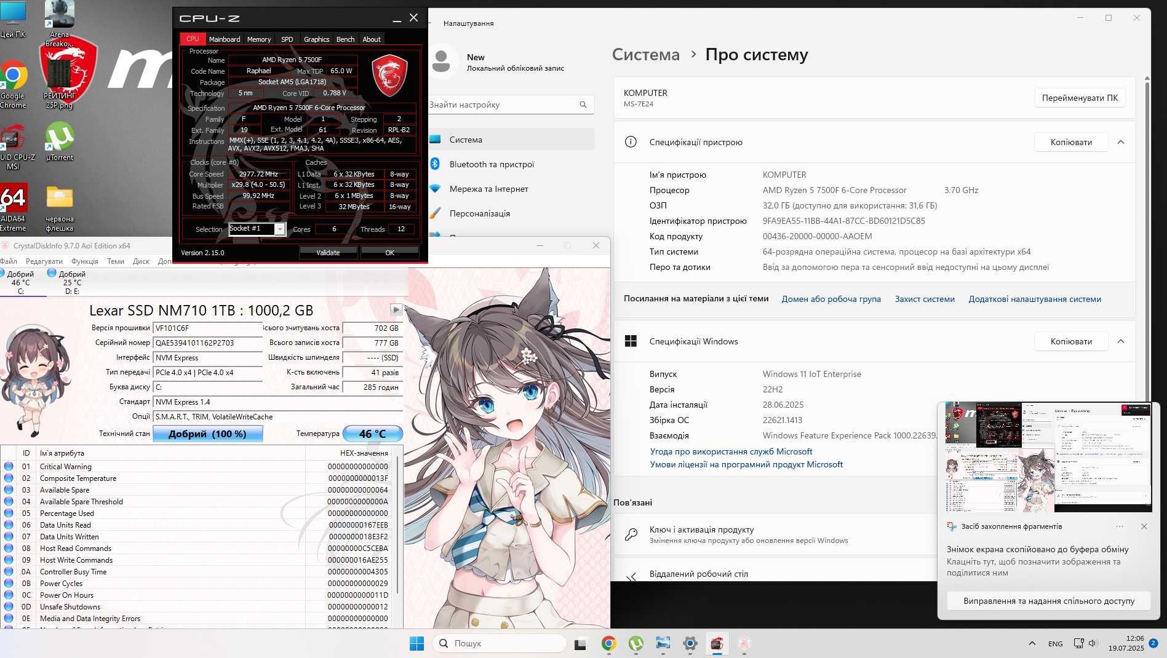Select Персоналізація in Settings sidebar
Viewport: 1167px width, 658px height.
[x=511, y=213]
